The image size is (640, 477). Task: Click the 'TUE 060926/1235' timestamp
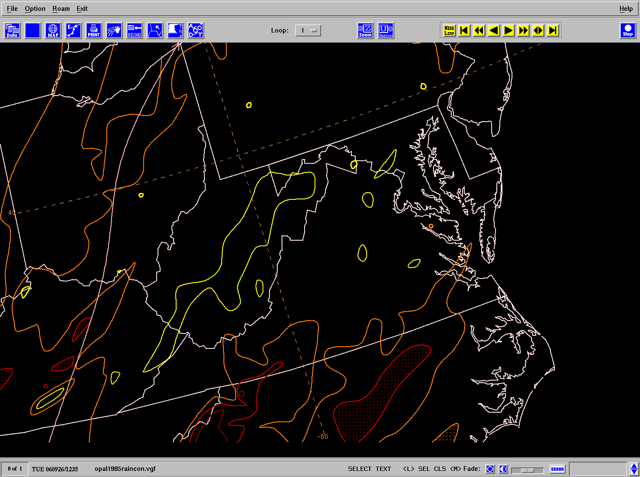click(x=55, y=469)
